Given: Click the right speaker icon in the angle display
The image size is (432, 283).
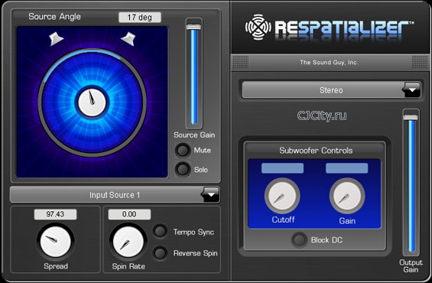Looking at the screenshot, I should (128, 38).
